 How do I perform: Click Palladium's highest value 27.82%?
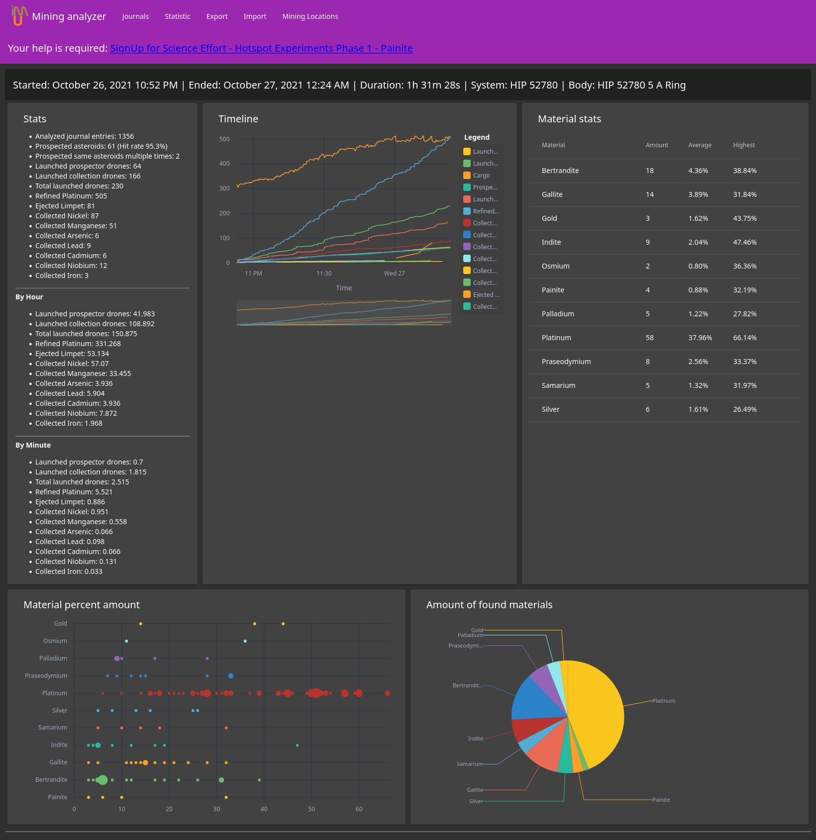[x=745, y=314]
